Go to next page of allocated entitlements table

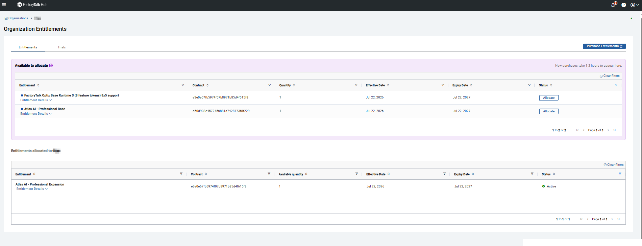point(612,219)
